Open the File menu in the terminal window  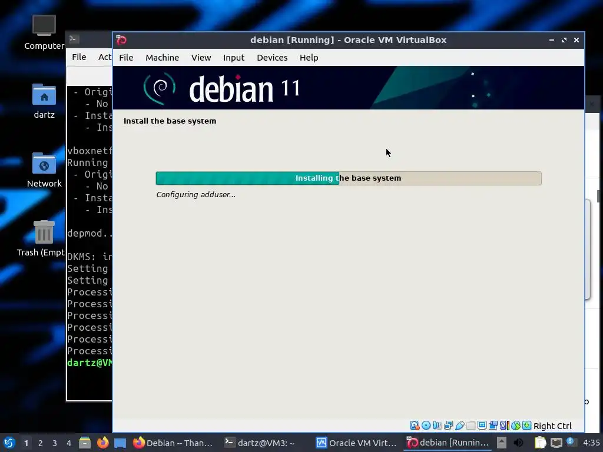coord(79,57)
